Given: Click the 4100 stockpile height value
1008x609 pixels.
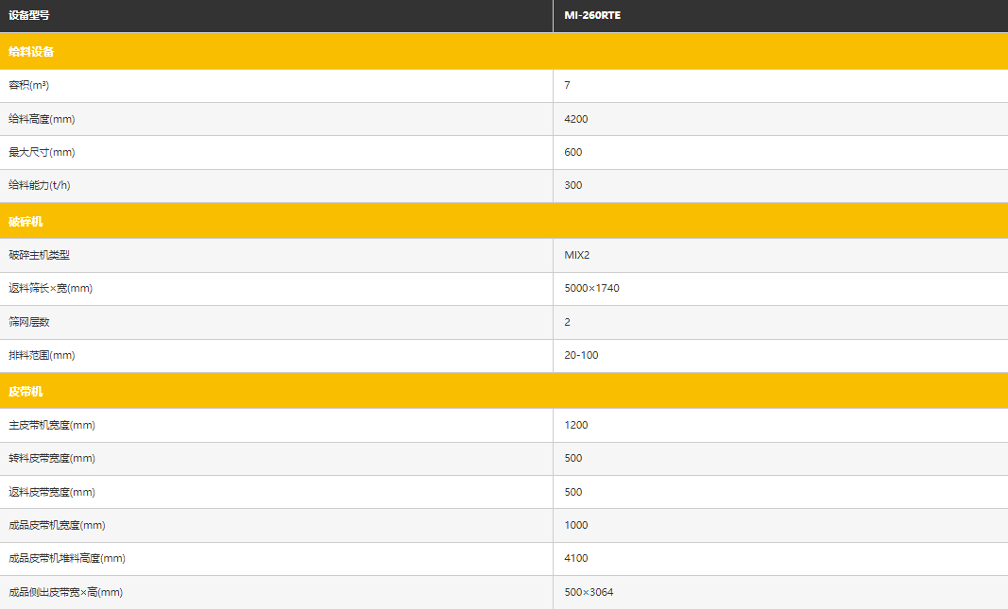Looking at the screenshot, I should click(x=575, y=558).
